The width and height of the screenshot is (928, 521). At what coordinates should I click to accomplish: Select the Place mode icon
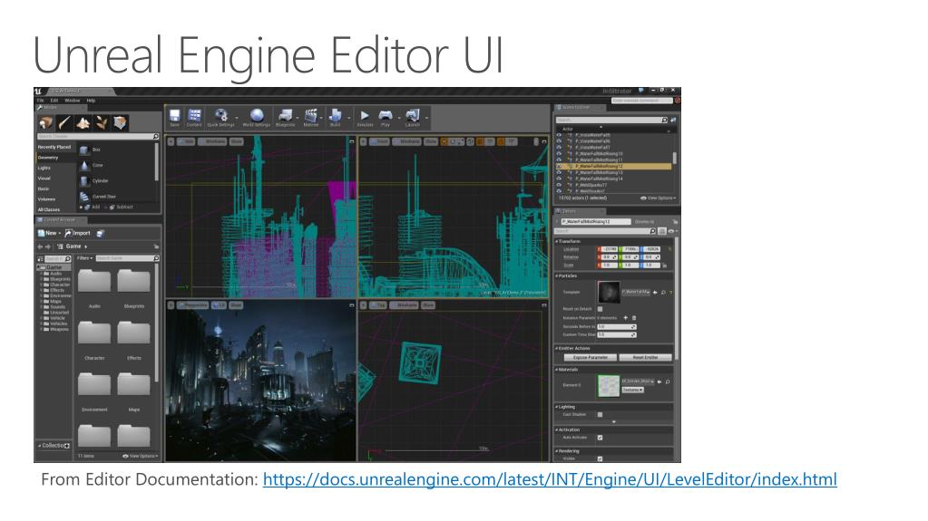(x=45, y=123)
